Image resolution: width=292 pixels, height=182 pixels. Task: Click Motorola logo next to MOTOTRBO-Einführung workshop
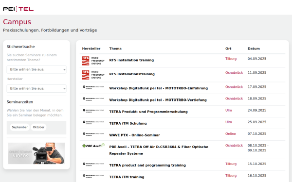pos(93,87)
